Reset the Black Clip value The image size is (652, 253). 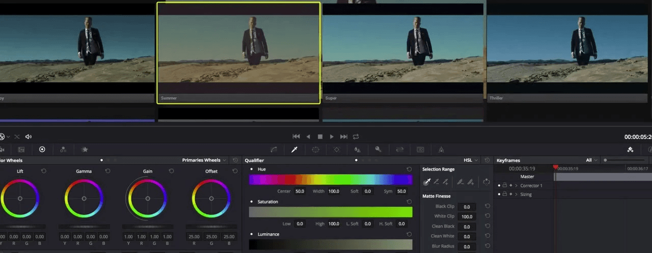point(487,206)
